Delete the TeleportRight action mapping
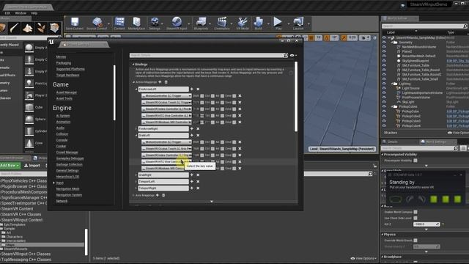This screenshot has width=469, height=264. (x=198, y=188)
